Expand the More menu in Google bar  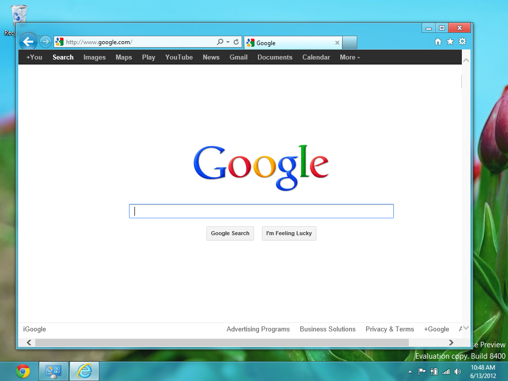[x=350, y=57]
